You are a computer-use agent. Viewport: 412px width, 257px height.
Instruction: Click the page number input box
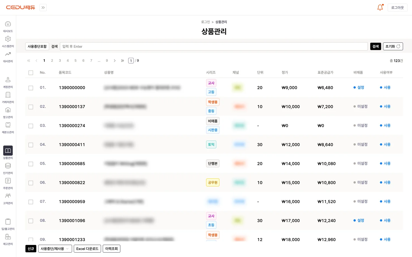(131, 61)
